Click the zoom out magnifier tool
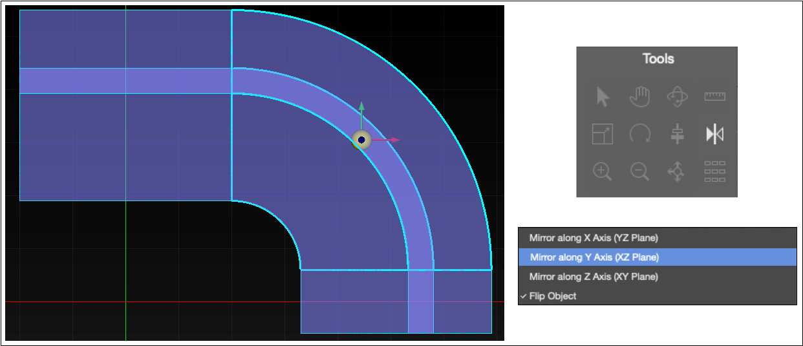The height and width of the screenshot is (346, 803). (x=639, y=171)
